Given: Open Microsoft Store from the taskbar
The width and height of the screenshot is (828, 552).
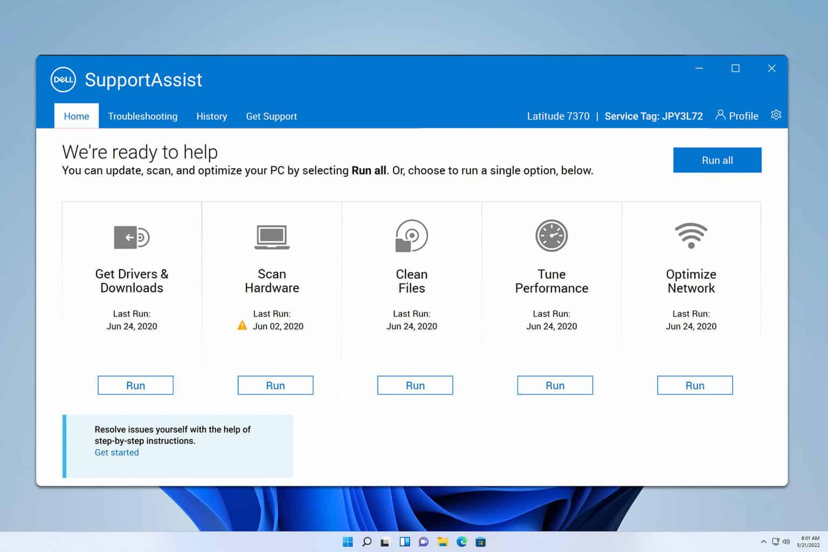Looking at the screenshot, I should click(481, 542).
